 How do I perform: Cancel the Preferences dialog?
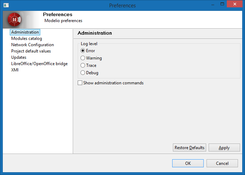click(x=222, y=163)
